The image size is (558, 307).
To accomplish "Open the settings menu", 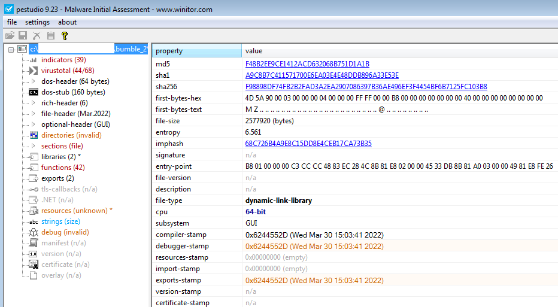I will (x=37, y=22).
